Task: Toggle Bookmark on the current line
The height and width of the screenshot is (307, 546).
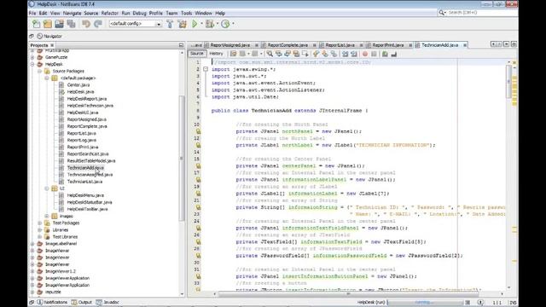Action: (334, 54)
